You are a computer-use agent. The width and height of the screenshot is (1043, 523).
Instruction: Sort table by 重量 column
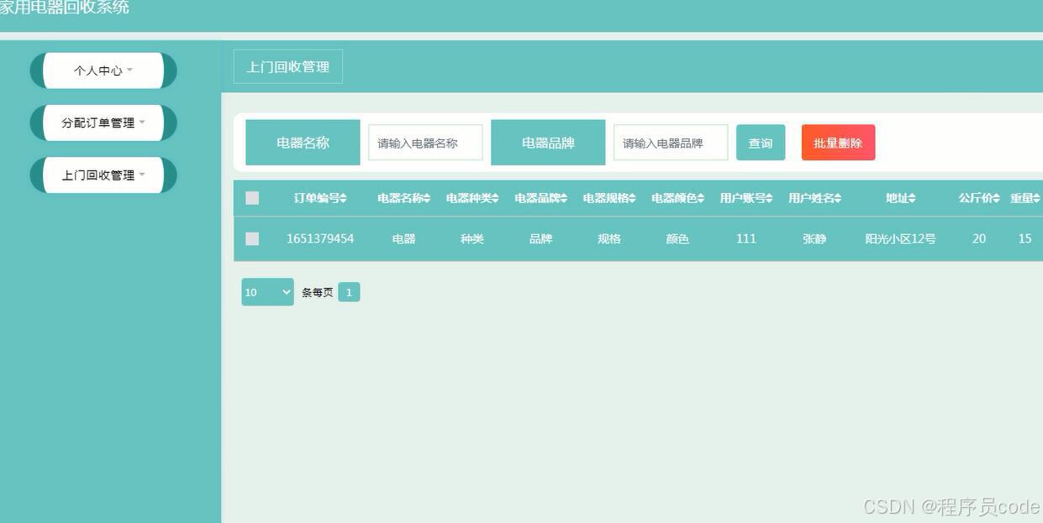click(x=1024, y=197)
